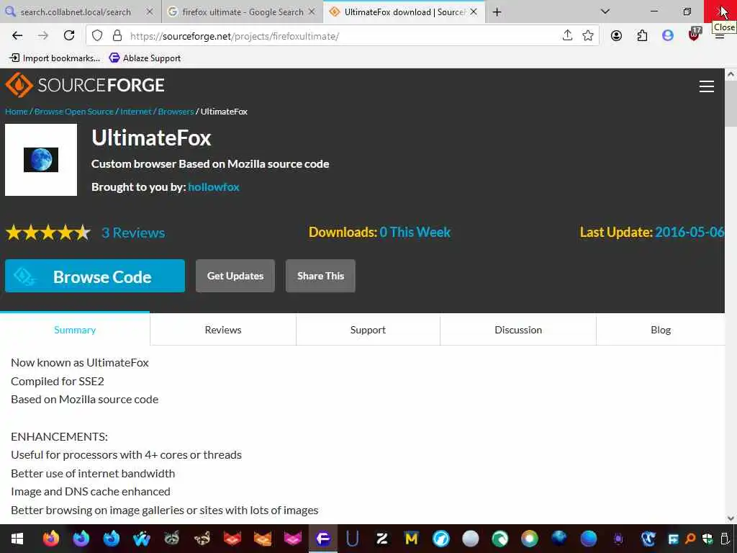Reload the current page

pyautogui.click(x=69, y=36)
